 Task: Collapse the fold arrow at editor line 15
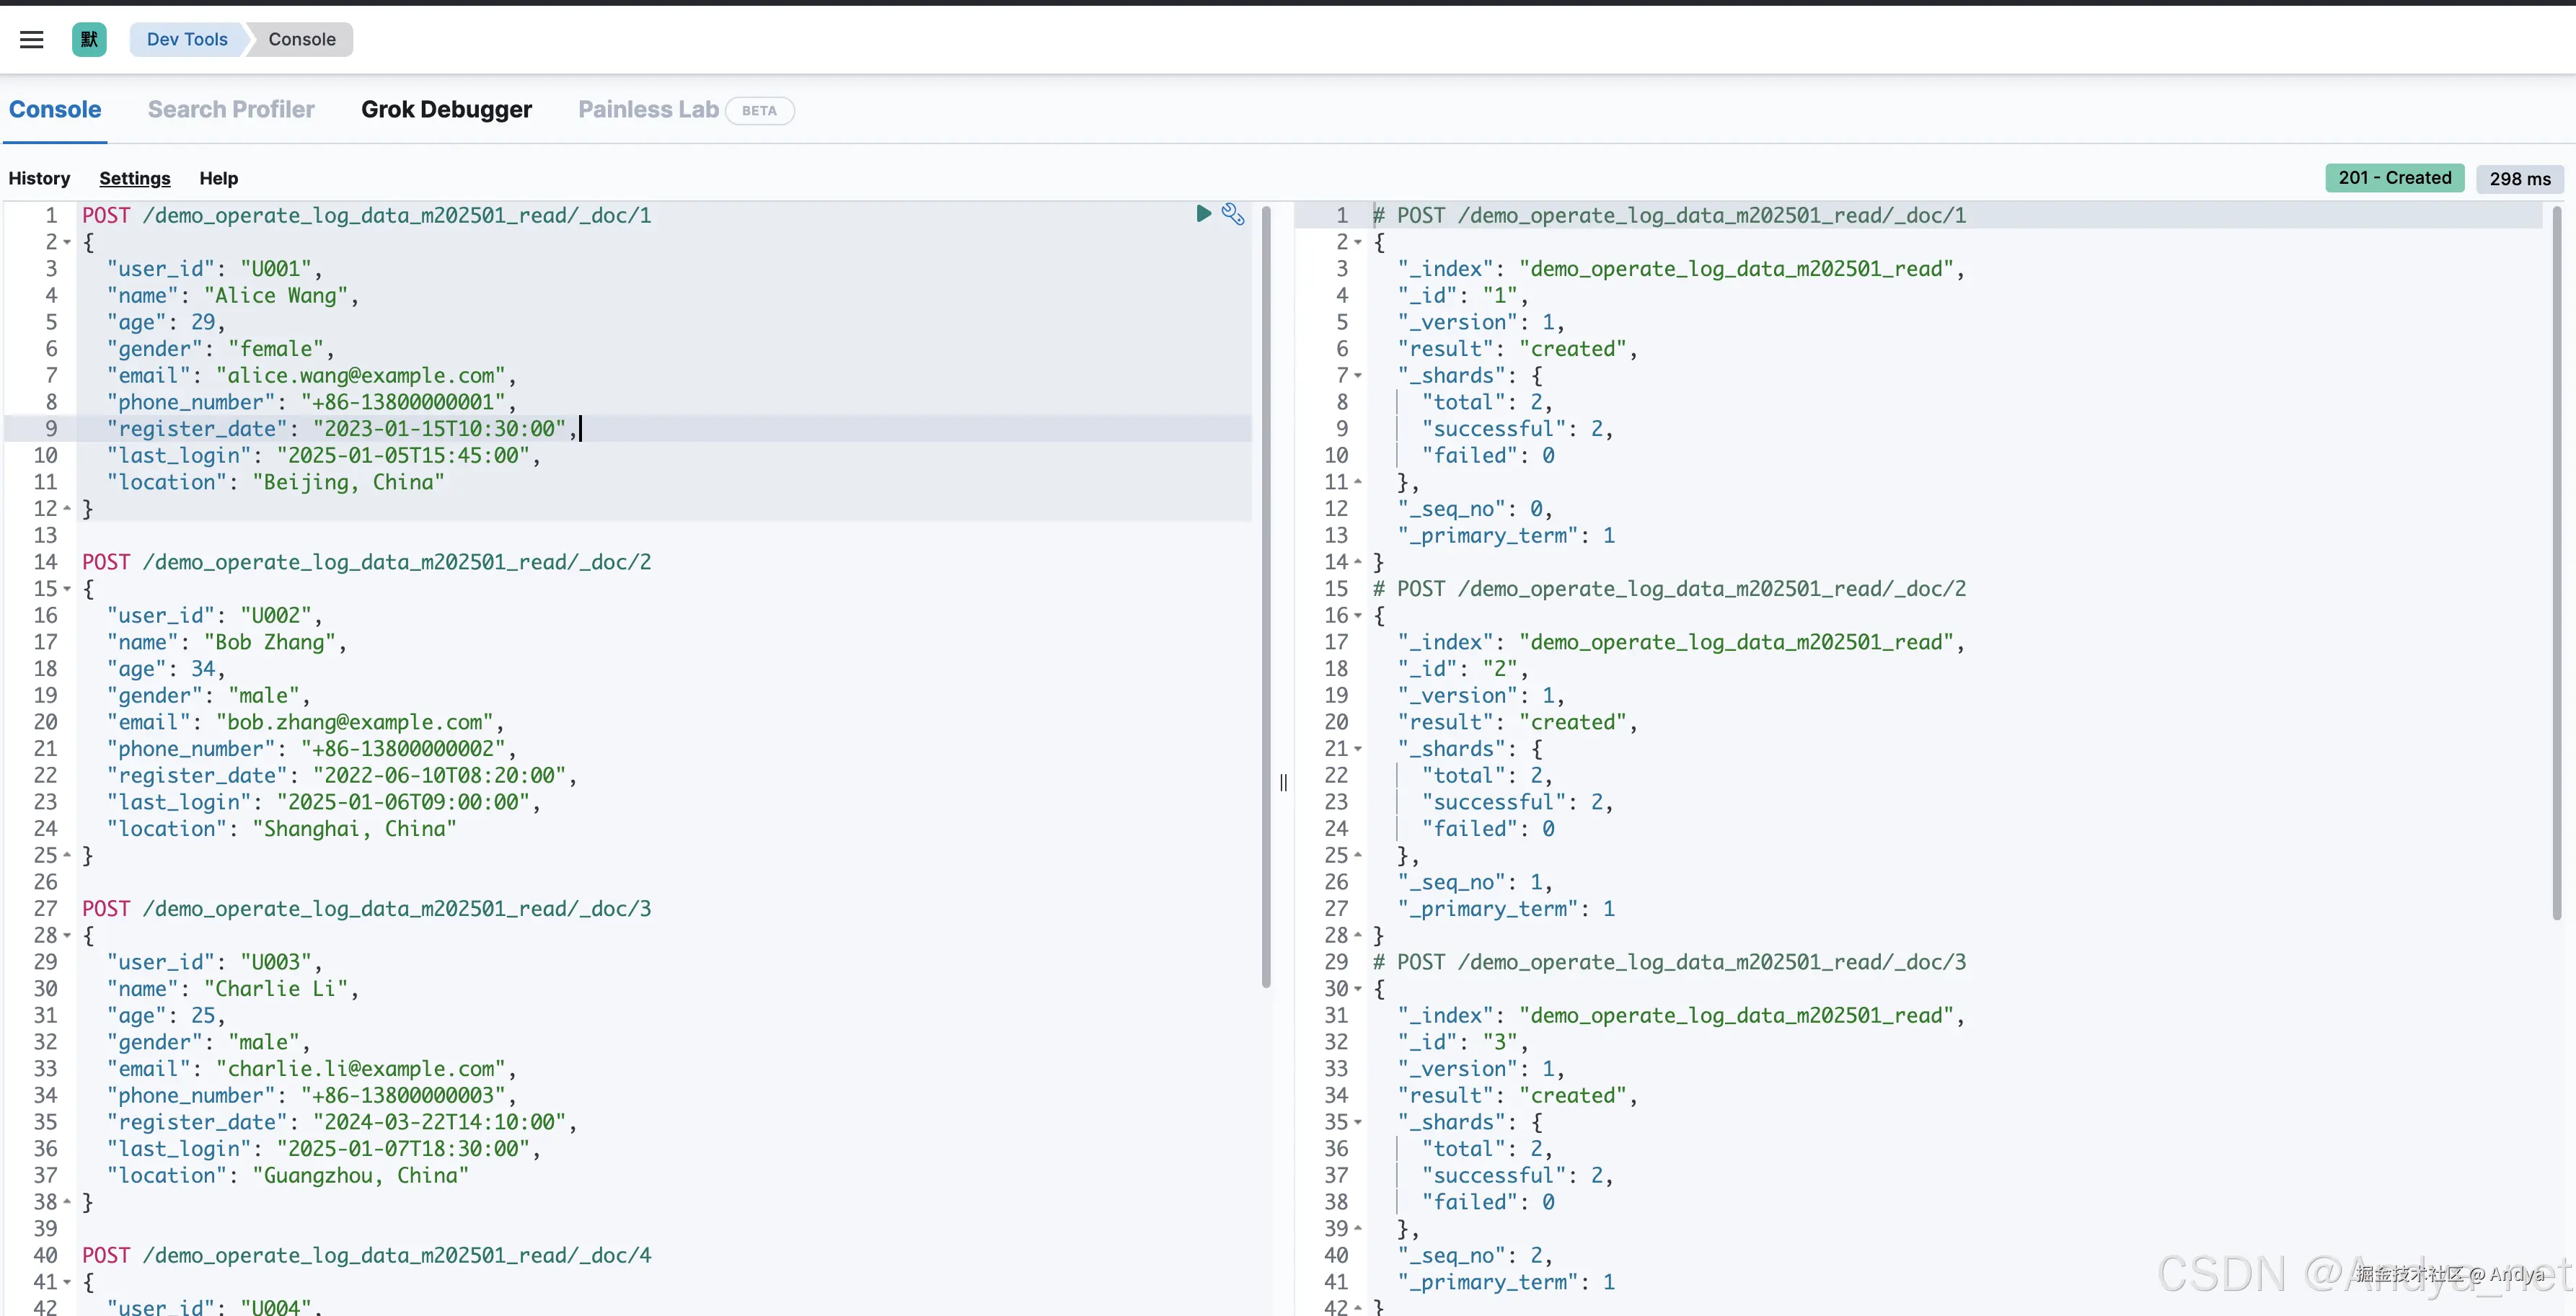(x=67, y=589)
